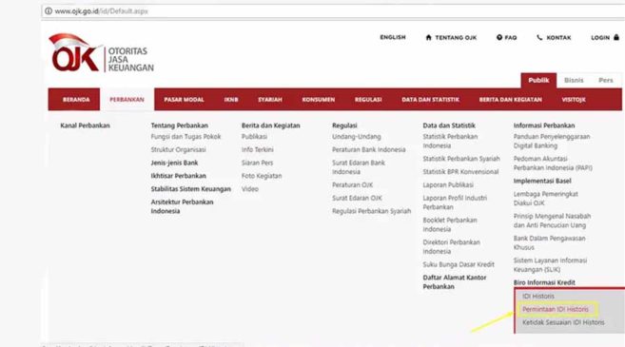Click Permintaan IDI Historis link
Image resolution: width=625 pixels, height=347 pixels.
(556, 309)
